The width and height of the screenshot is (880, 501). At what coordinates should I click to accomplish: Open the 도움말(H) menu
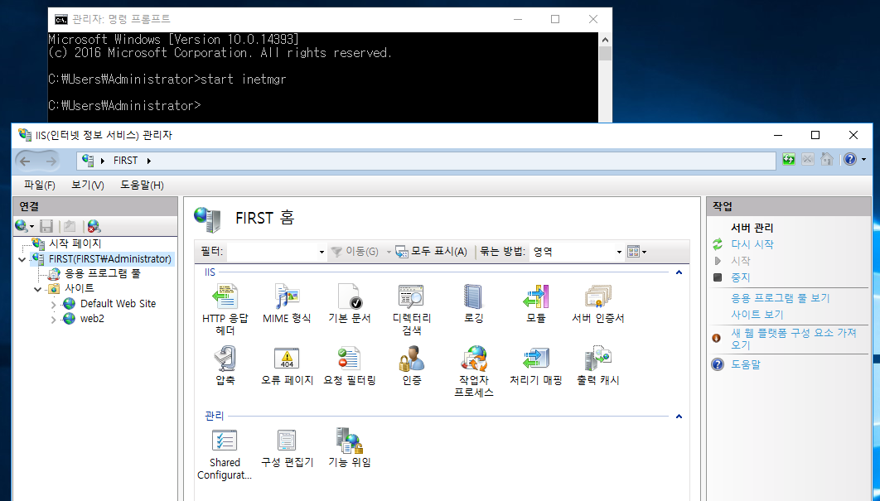point(142,185)
